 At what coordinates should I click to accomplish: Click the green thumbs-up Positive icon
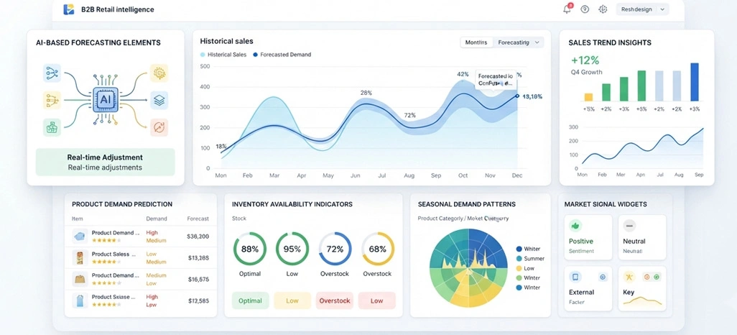click(575, 226)
